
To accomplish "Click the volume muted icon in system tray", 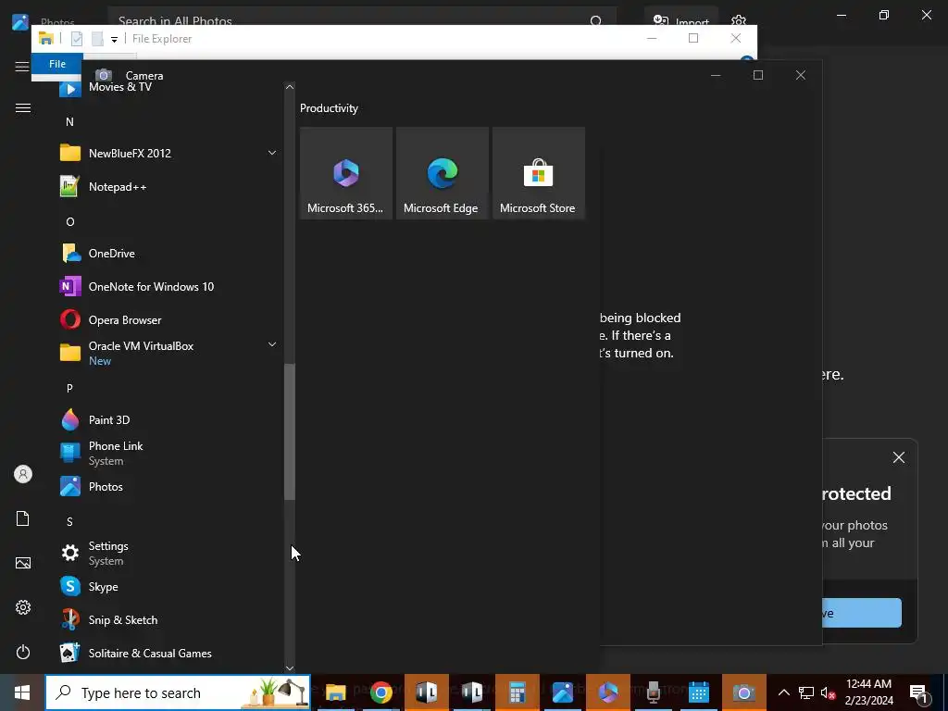I will 828,692.
